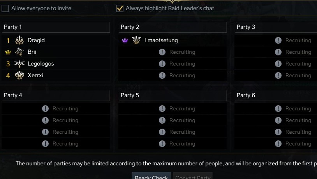Viewport: 317px width, 179px height.
Task: Click Legologos's class emblem icon
Action: point(19,64)
